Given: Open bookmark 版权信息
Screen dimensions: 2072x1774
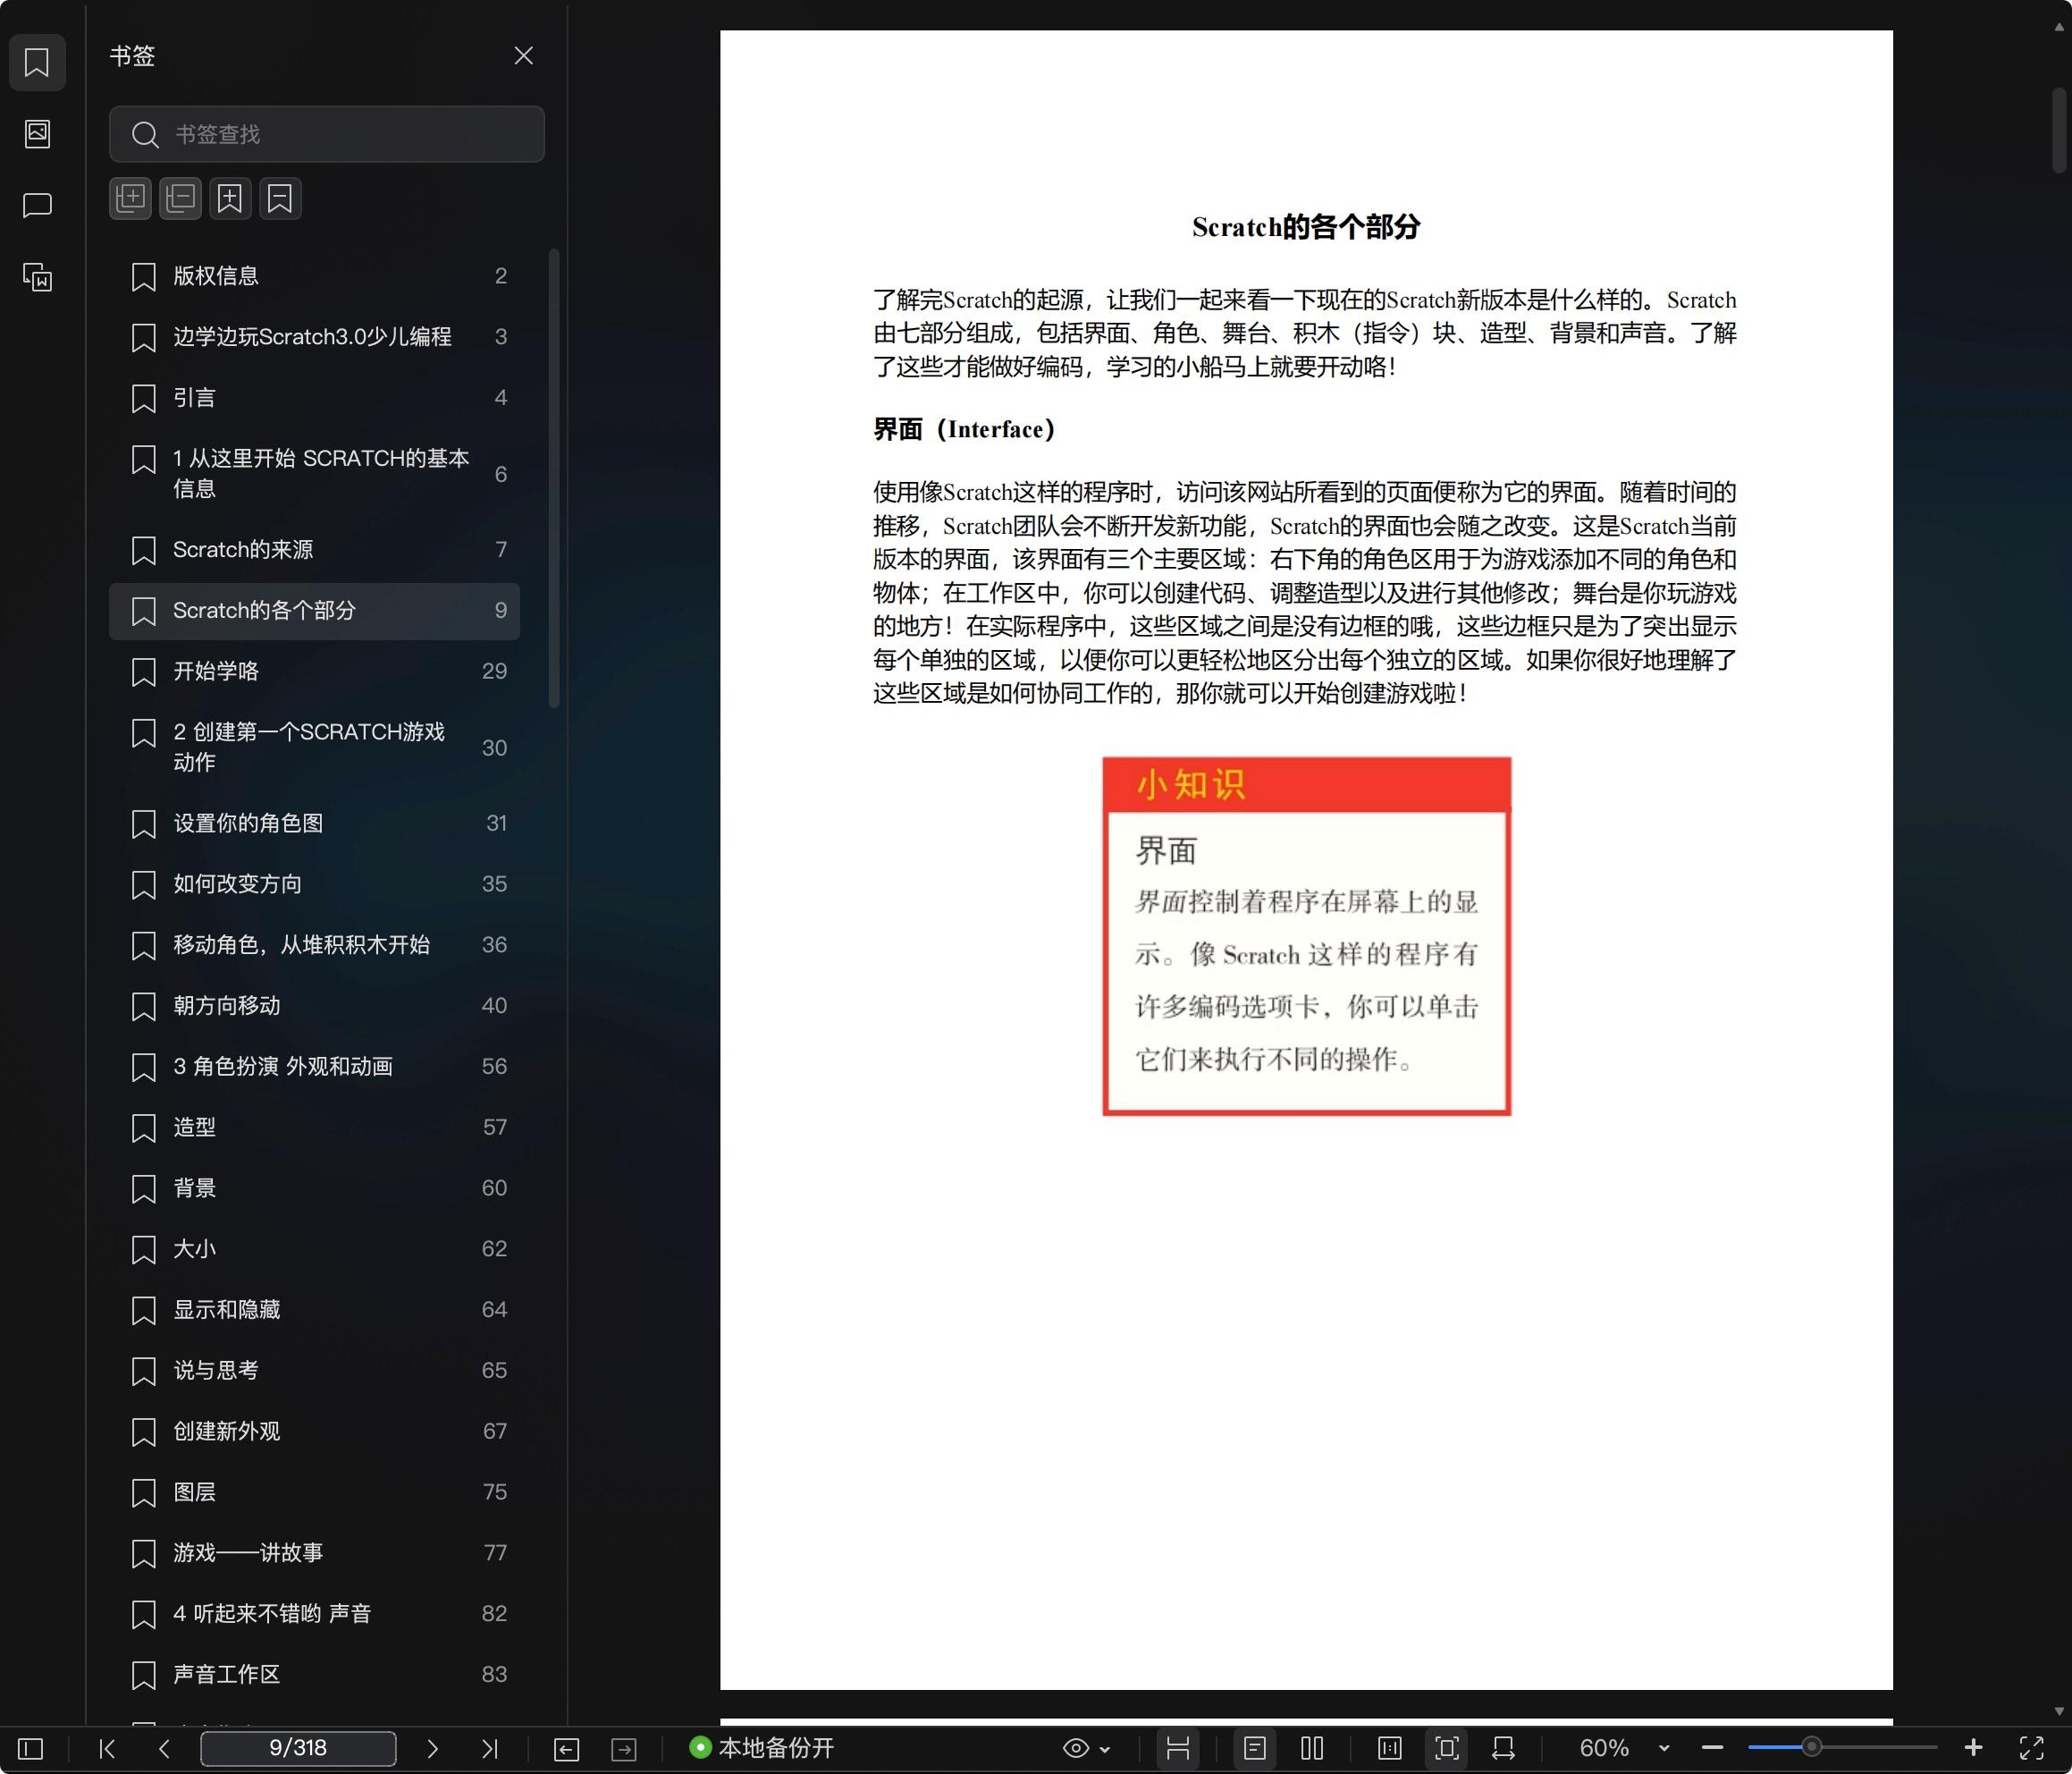Looking at the screenshot, I should point(314,276).
